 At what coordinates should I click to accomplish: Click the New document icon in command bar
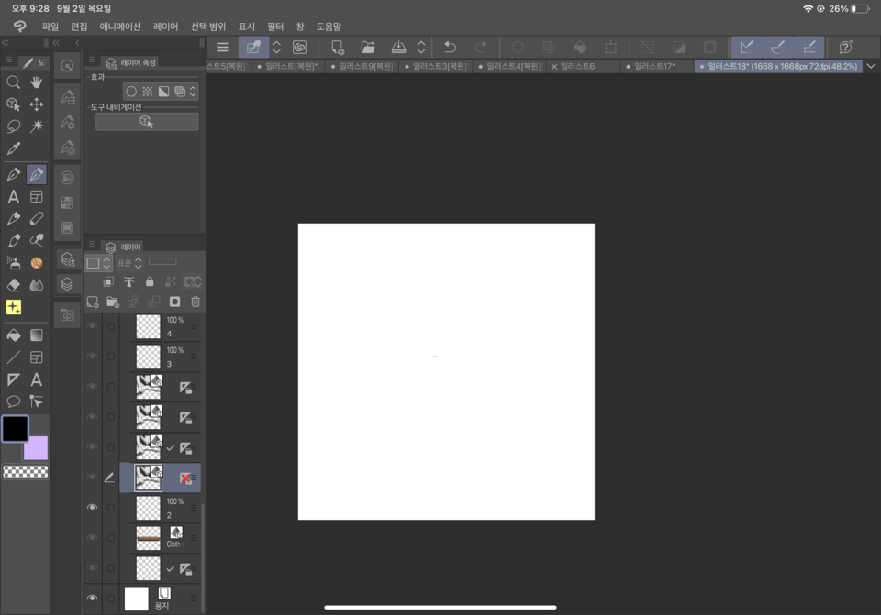pyautogui.click(x=337, y=47)
